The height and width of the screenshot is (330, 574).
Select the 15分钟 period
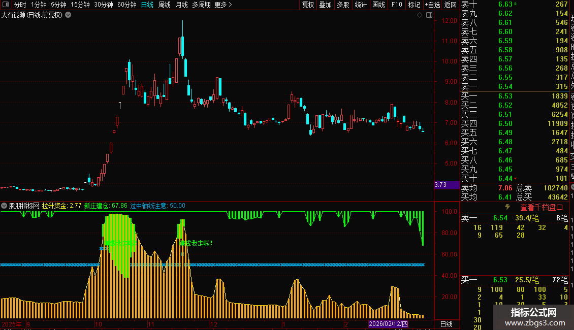pos(80,5)
